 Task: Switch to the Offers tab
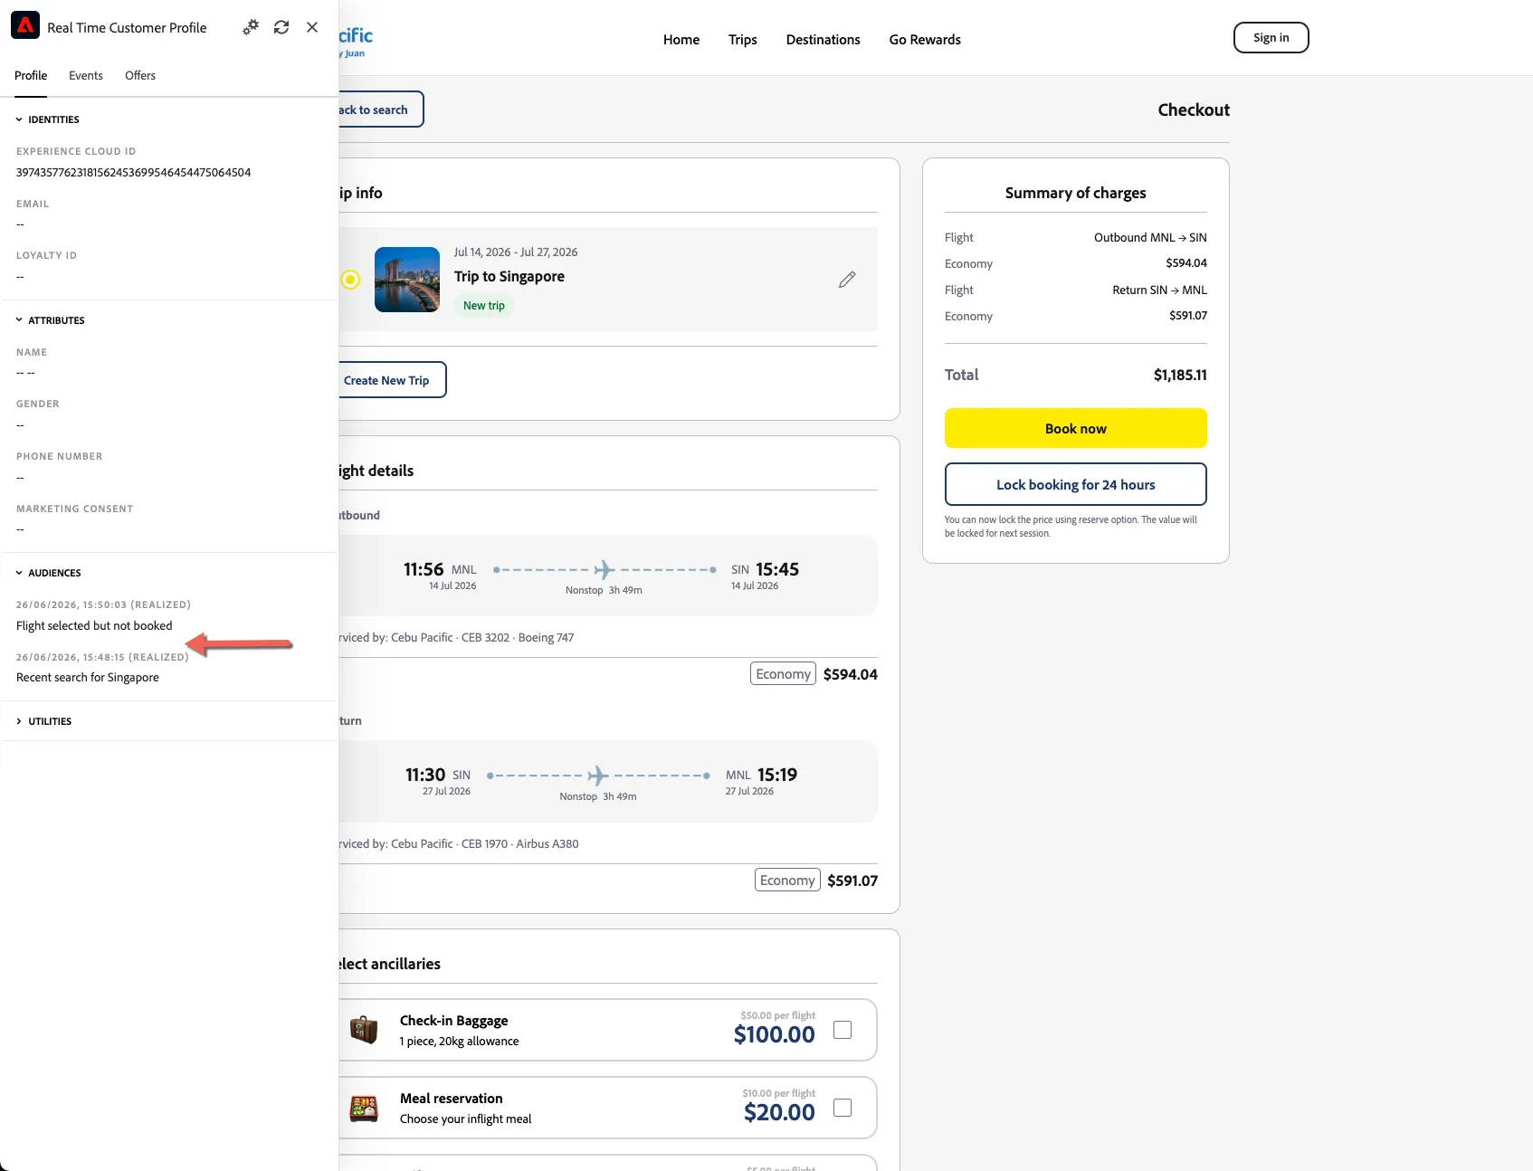140,75
